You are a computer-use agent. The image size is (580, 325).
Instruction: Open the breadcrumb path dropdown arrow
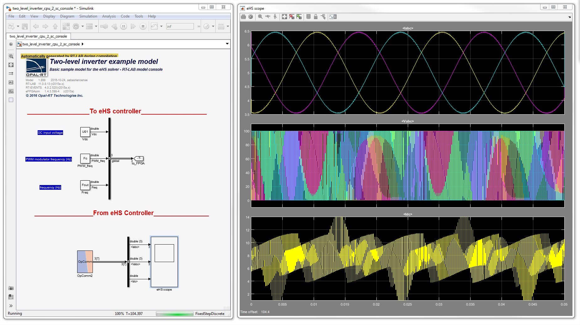227,44
